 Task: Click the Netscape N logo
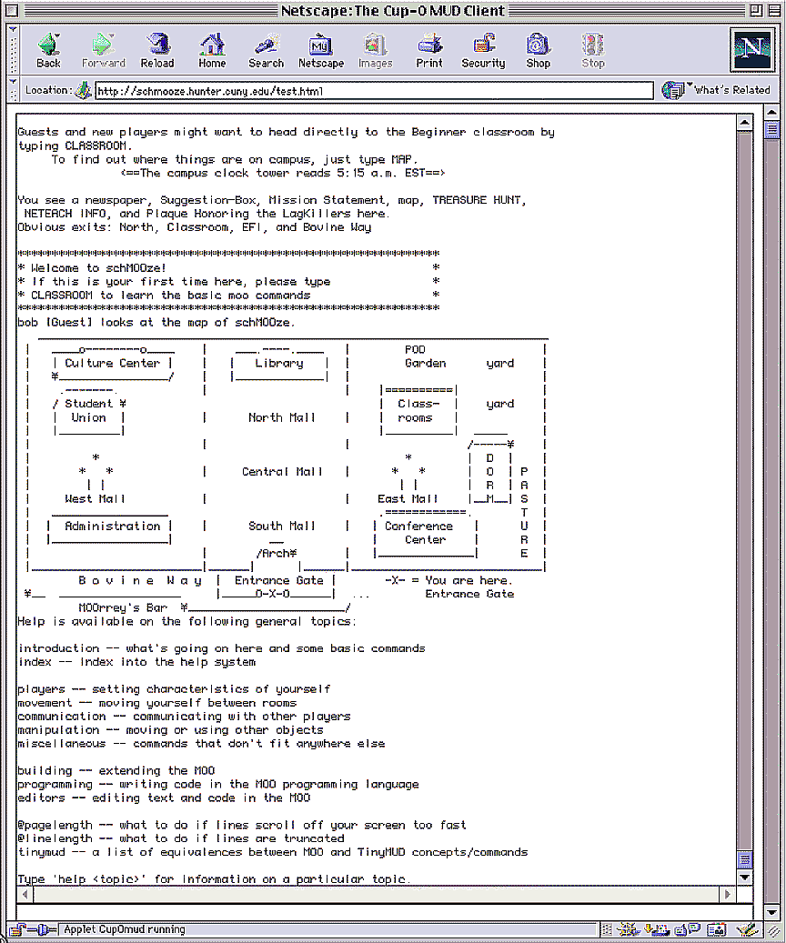pos(753,49)
